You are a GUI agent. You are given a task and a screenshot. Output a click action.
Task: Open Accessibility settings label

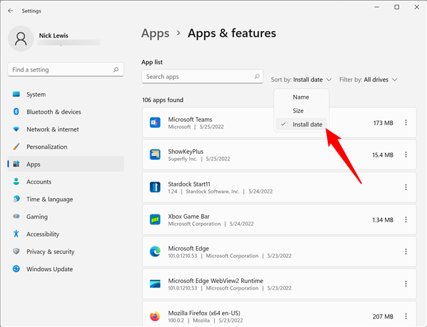(x=43, y=234)
